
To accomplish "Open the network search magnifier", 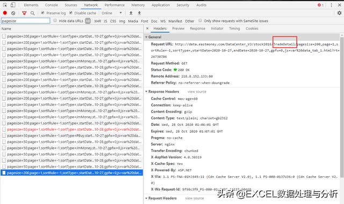I will coord(32,13).
